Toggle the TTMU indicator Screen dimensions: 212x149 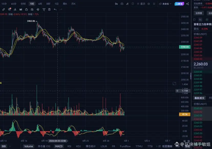click(139, 146)
